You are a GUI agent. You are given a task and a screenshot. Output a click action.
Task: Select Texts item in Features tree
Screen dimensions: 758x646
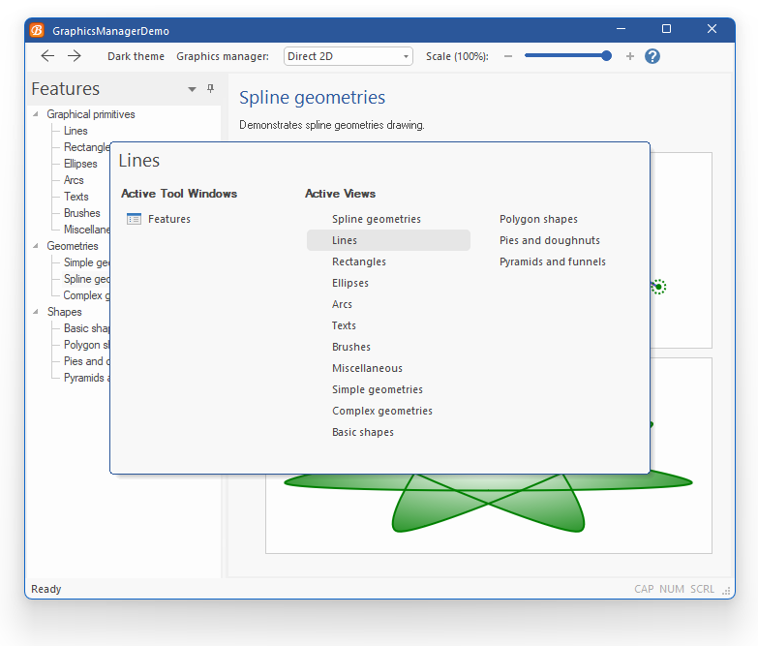[x=76, y=197]
